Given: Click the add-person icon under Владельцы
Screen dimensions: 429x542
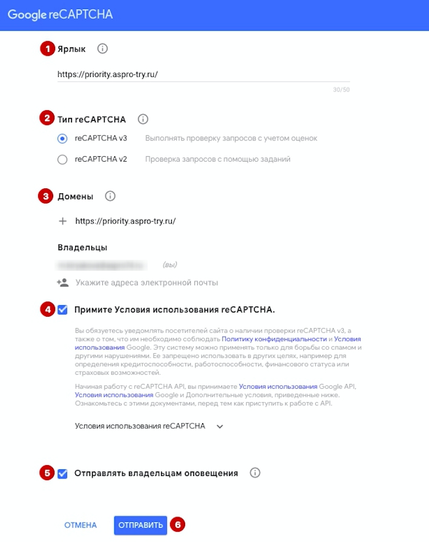Looking at the screenshot, I should point(63,283).
